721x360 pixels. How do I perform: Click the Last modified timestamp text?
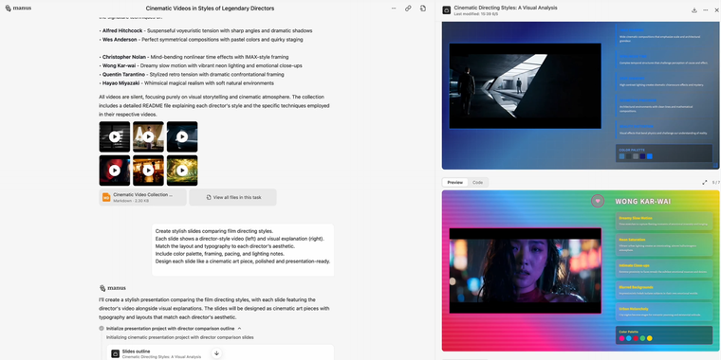(475, 14)
